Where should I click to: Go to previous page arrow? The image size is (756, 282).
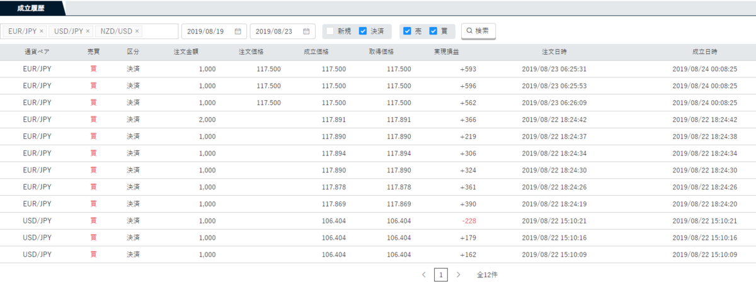423,274
